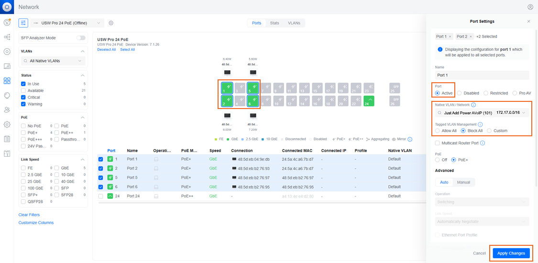The height and width of the screenshot is (263, 538).
Task: Click Cancel in Port Settings
Action: pyautogui.click(x=479, y=253)
